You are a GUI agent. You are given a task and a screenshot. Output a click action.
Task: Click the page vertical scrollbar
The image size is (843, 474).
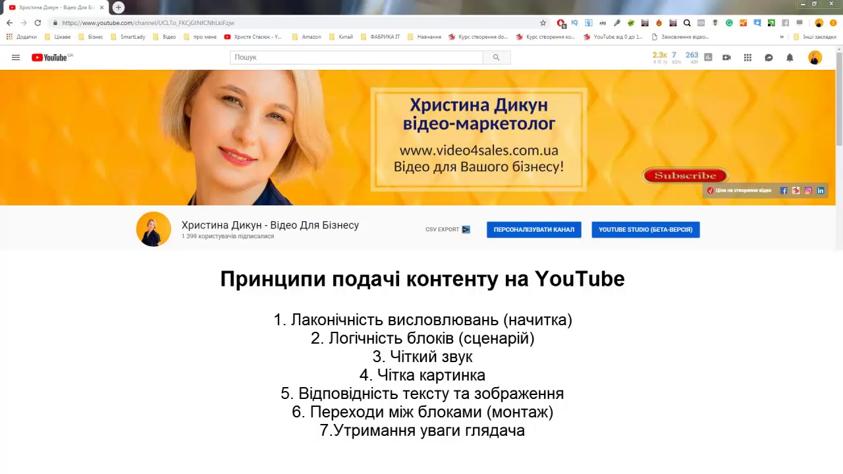[839, 99]
